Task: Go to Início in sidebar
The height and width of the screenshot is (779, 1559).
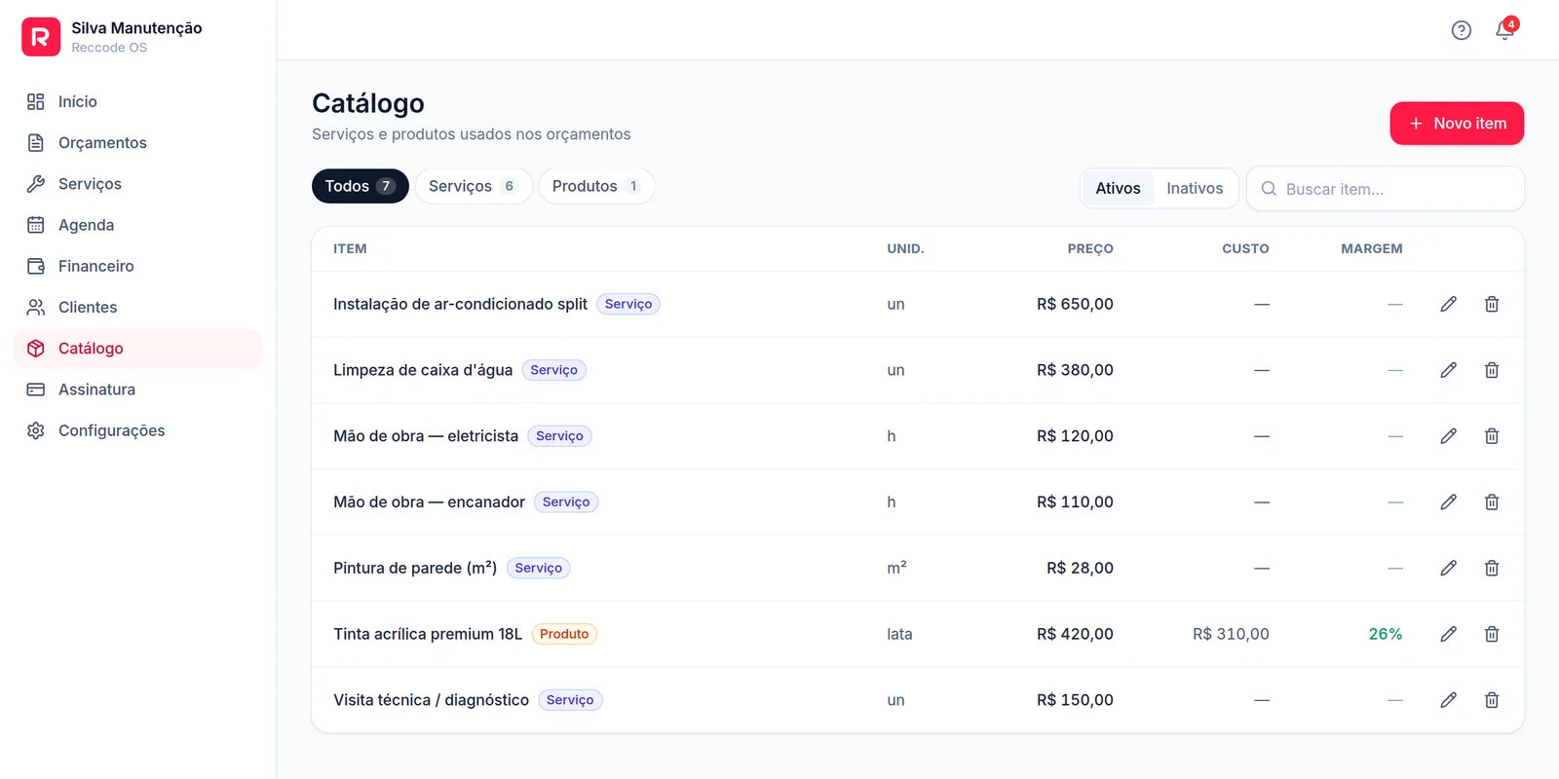Action: pyautogui.click(x=138, y=101)
